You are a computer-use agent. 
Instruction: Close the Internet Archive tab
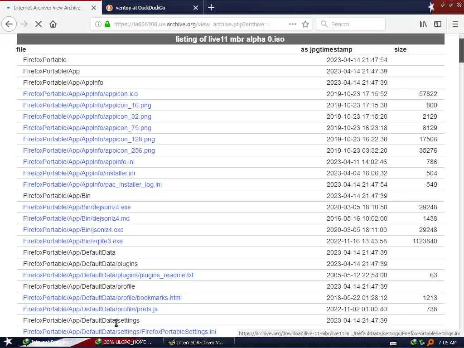(94, 8)
